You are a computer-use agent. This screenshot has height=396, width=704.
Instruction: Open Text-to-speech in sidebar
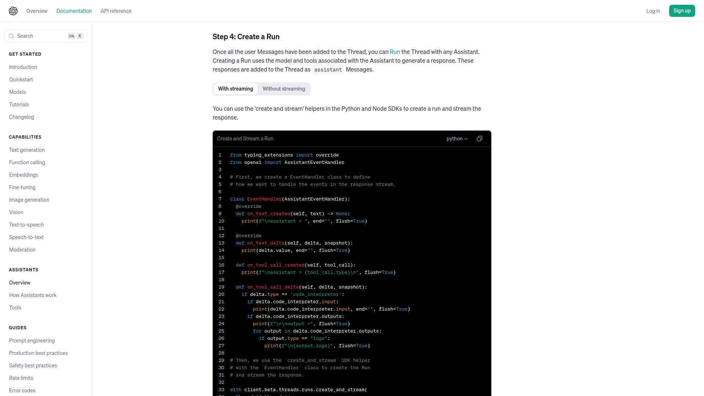click(x=26, y=225)
